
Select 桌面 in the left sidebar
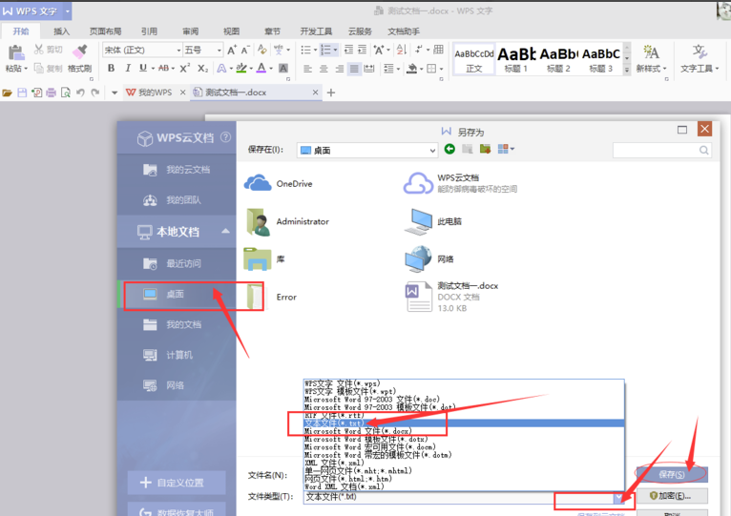(x=174, y=294)
